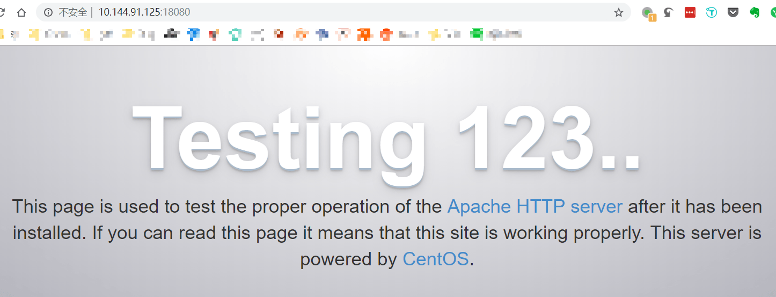
Task: Save the page with the Pocket extension icon
Action: point(733,12)
